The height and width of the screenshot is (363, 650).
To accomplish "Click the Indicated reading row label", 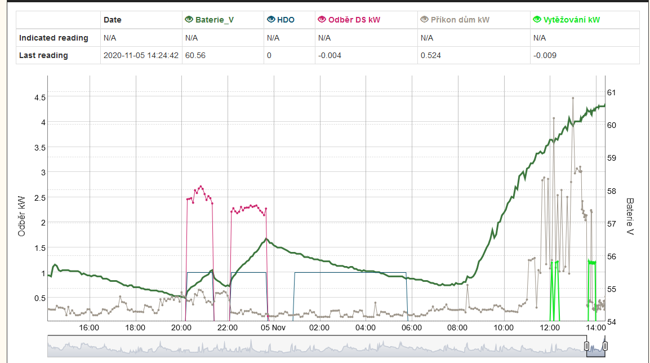I will (54, 38).
